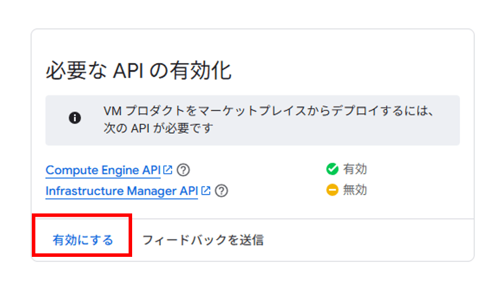This screenshot has width=501, height=296.
Task: Click external link icon beside Infrastructure Manager API
Action: point(206,191)
